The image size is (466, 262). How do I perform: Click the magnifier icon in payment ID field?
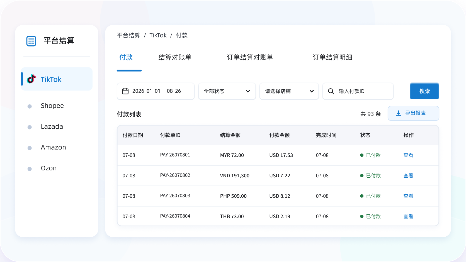(331, 91)
